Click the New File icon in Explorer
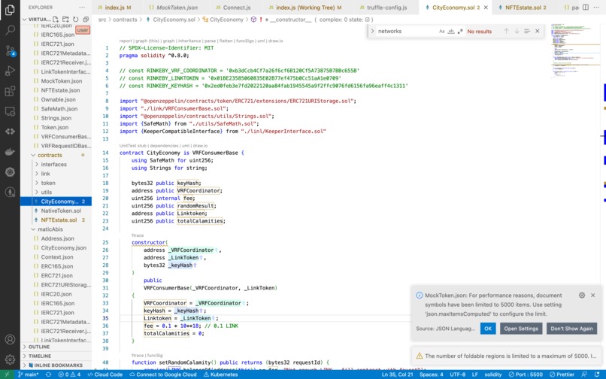606x379 pixels. pyautogui.click(x=56, y=19)
